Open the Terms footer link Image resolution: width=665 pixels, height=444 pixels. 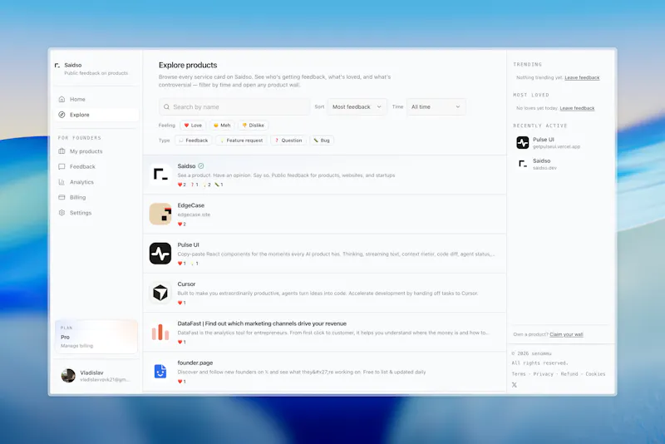[x=518, y=374]
